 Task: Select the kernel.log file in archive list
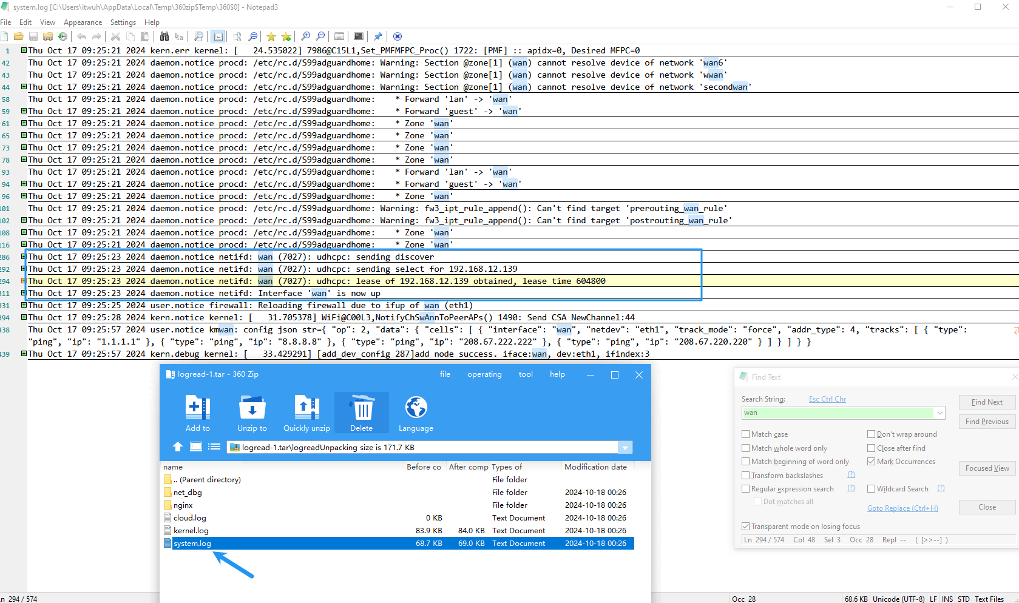point(191,531)
